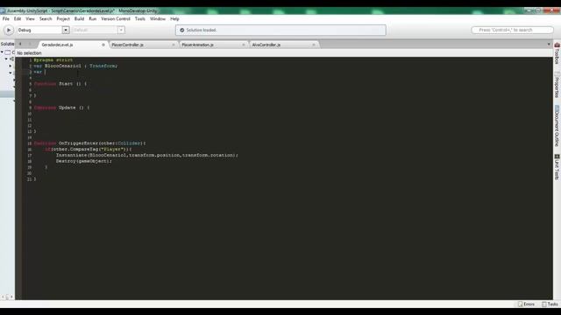
Task: Click the 'function Start ()' line
Action: point(60,84)
